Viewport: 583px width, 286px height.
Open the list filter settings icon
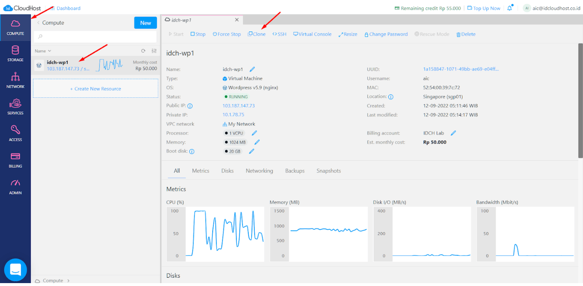[154, 51]
